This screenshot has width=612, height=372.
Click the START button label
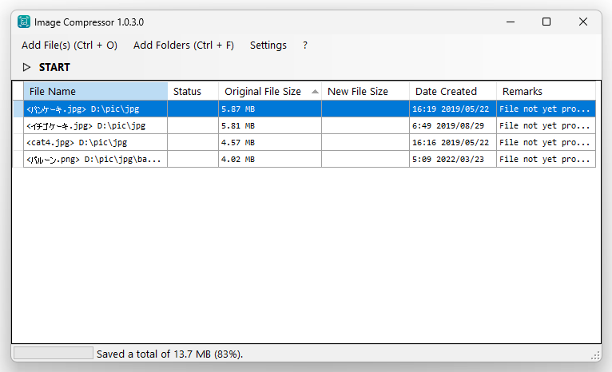pos(54,68)
